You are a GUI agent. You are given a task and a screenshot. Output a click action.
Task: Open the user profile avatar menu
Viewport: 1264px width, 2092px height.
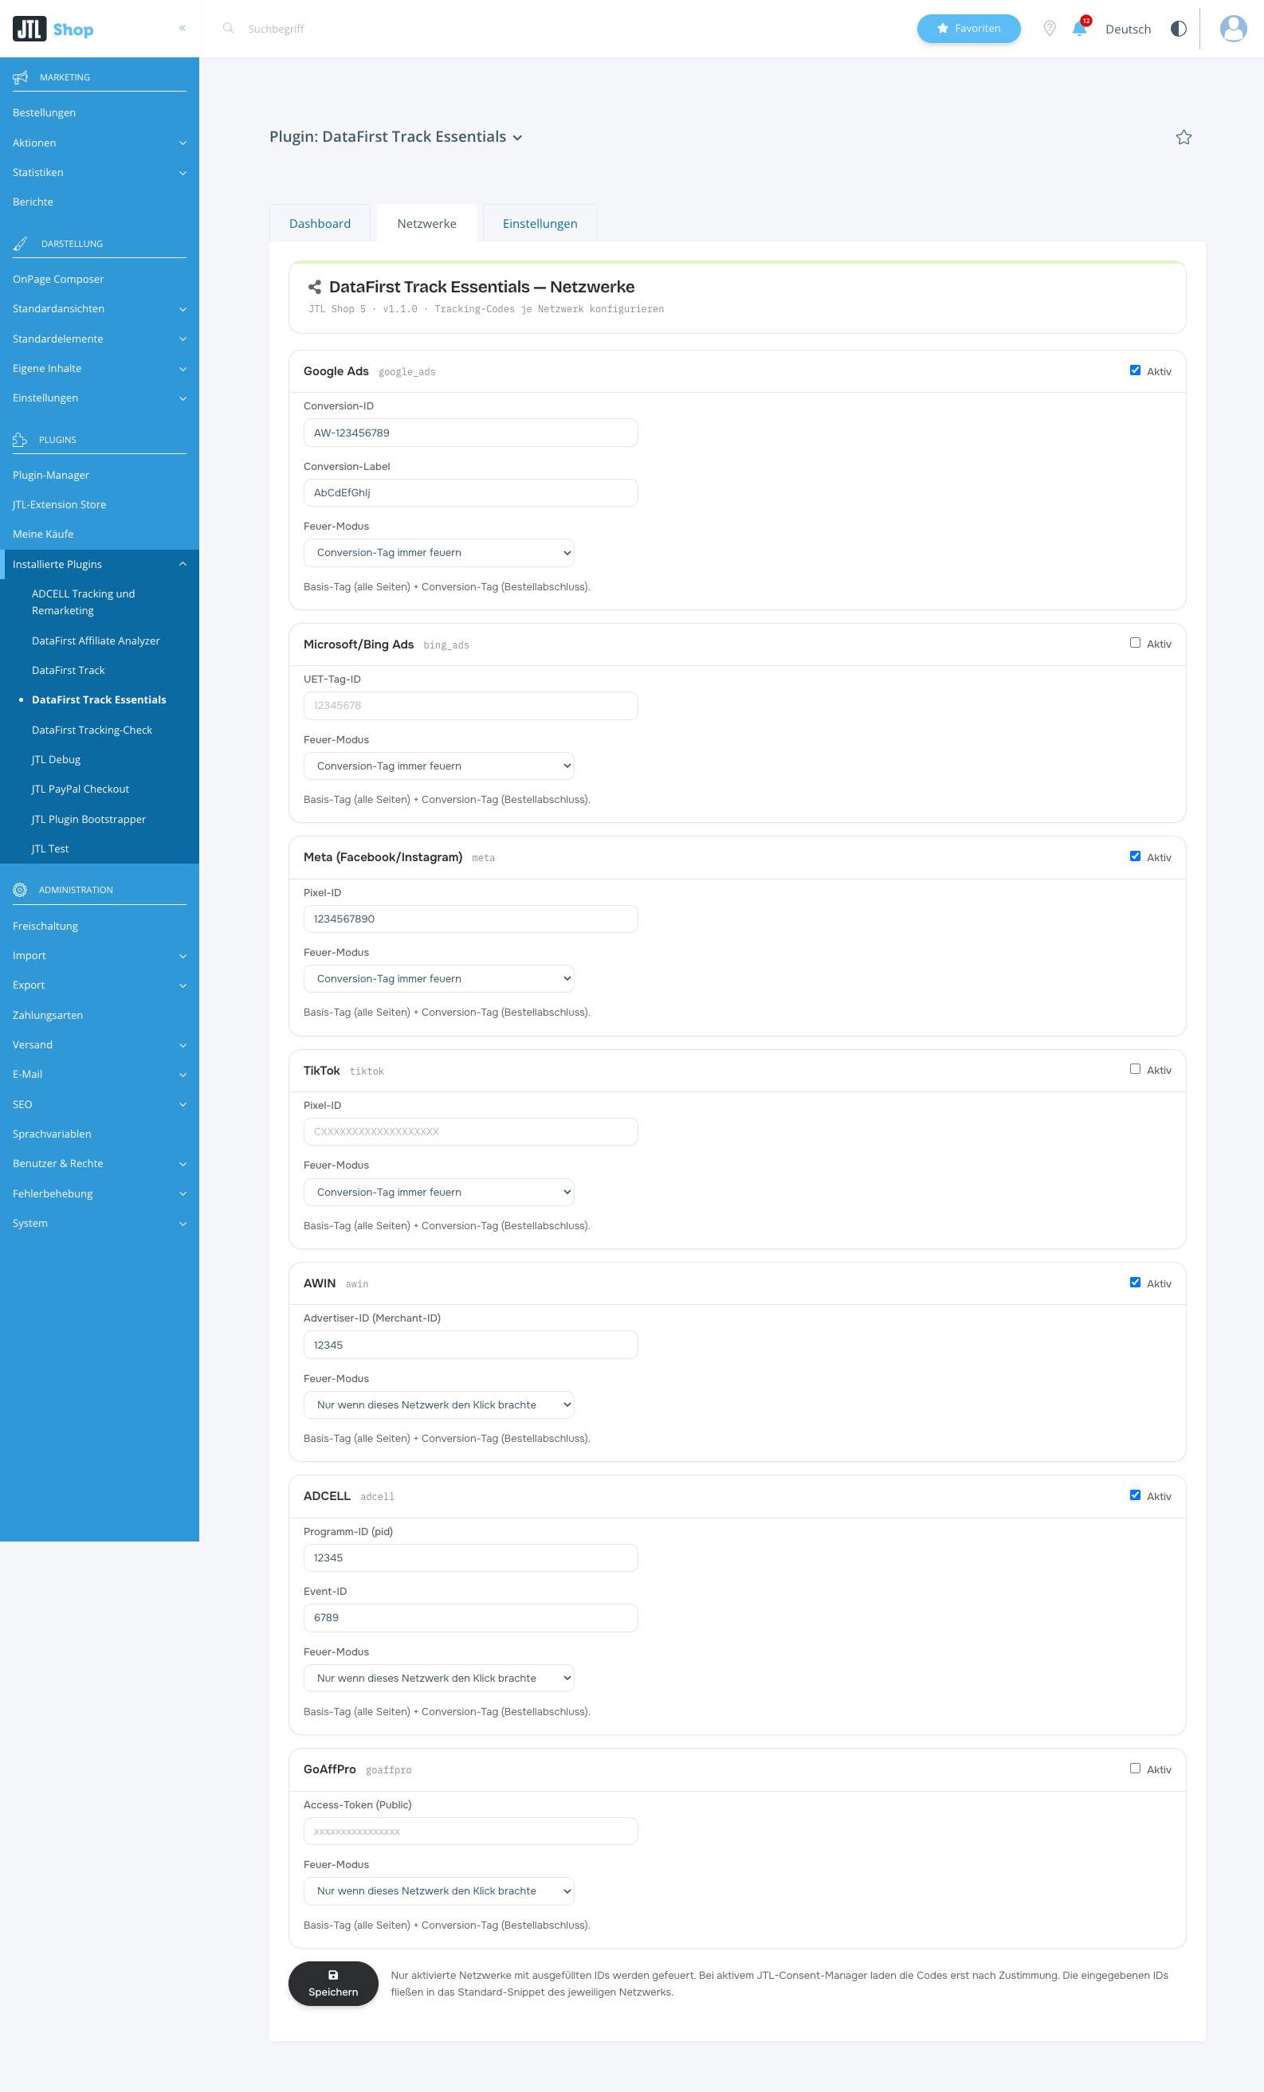click(x=1233, y=28)
